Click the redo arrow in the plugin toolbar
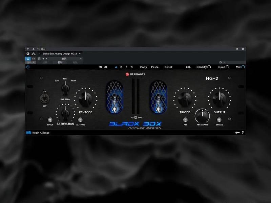Viewport: 271px width, 203px height. 106,67
